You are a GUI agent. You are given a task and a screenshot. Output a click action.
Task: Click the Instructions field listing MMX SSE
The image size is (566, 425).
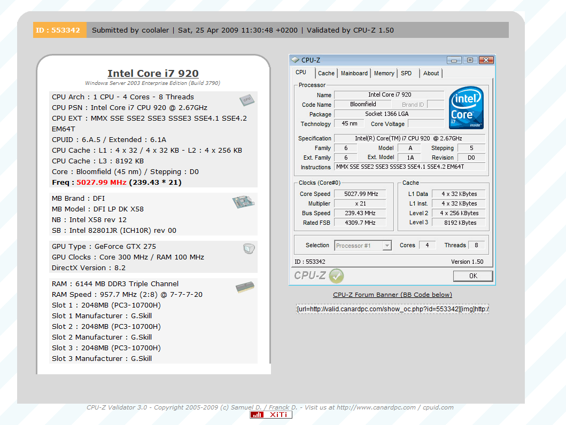[410, 167]
